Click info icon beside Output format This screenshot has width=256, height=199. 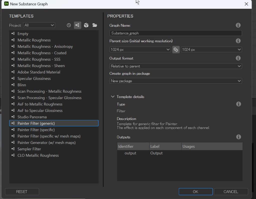click(238, 58)
